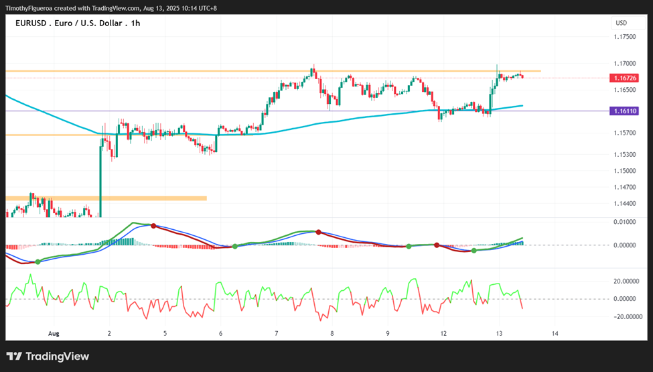Select the green MACD dot between Aug 9 and 12

click(x=409, y=247)
